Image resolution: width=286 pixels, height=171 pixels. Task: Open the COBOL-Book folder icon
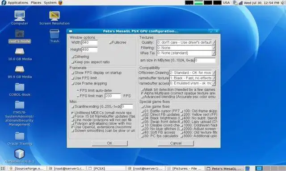20,87
